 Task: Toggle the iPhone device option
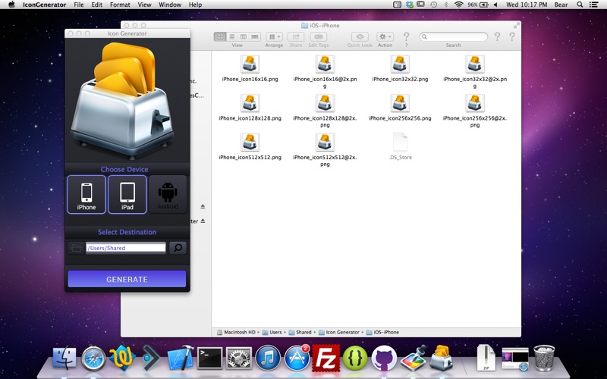(x=86, y=194)
